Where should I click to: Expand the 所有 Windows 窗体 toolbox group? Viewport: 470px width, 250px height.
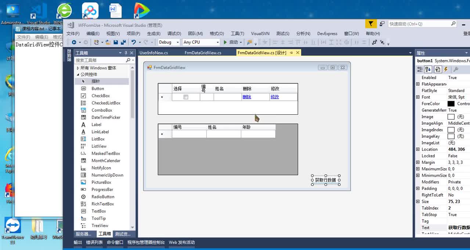[78, 68]
